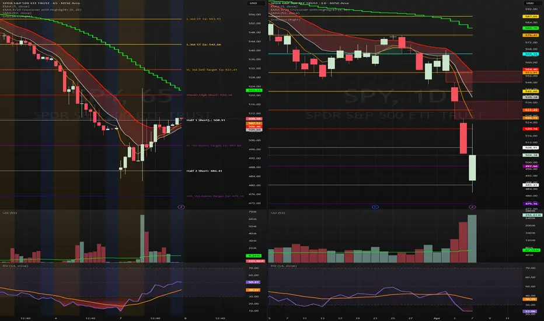Click tallest volume bar in left volume pane

(142, 239)
